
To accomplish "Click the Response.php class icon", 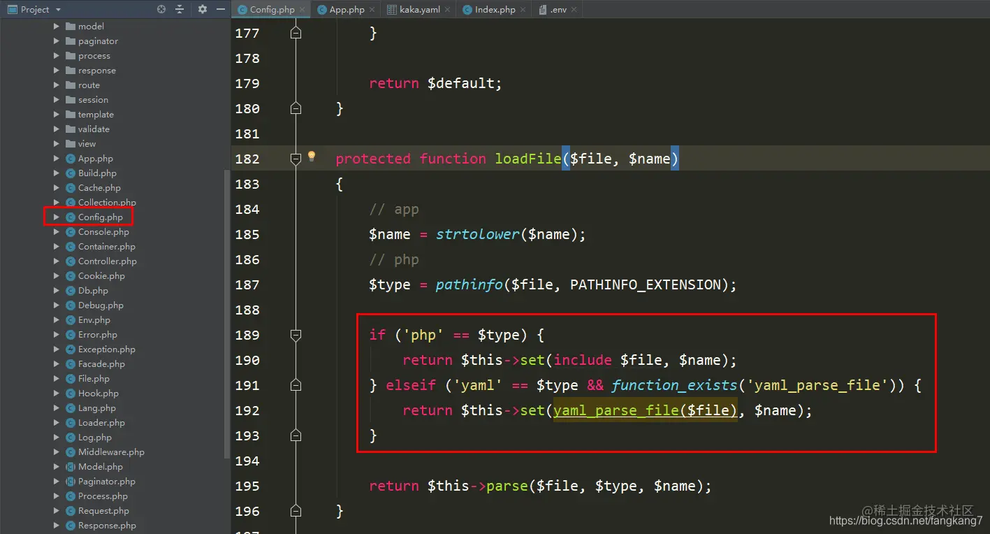I will point(71,526).
